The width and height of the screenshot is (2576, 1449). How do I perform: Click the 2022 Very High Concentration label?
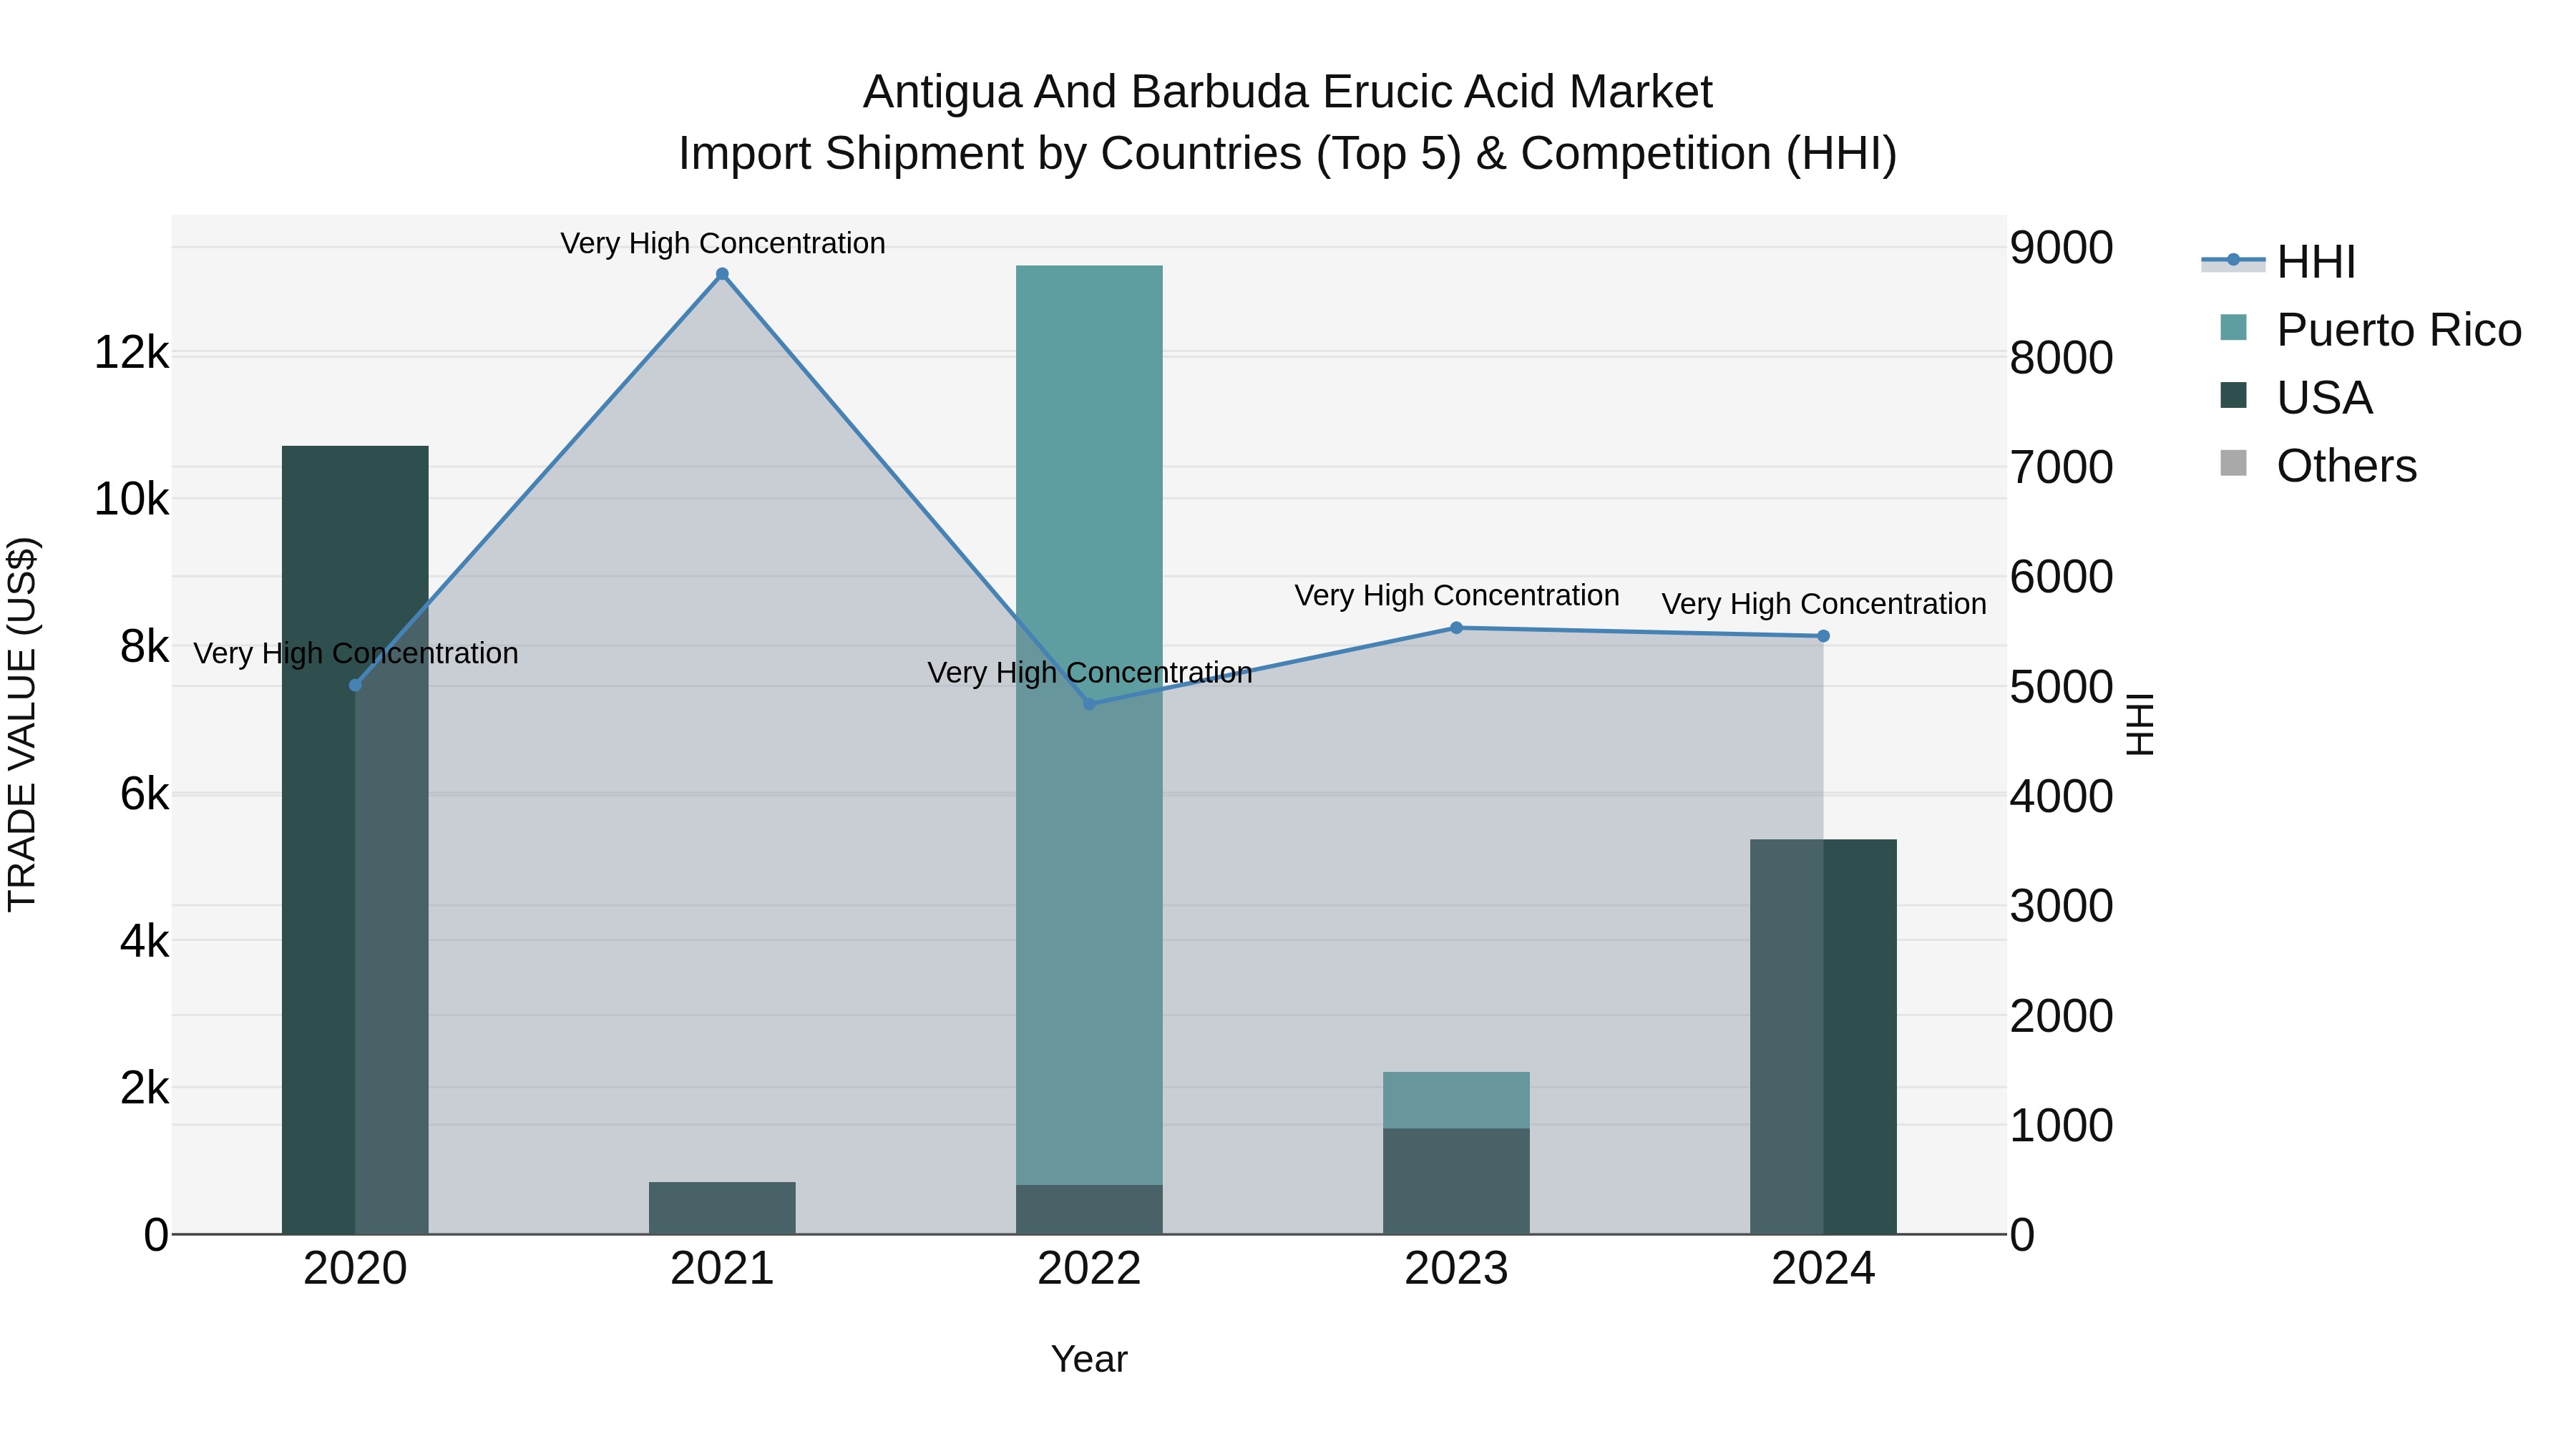point(1089,672)
